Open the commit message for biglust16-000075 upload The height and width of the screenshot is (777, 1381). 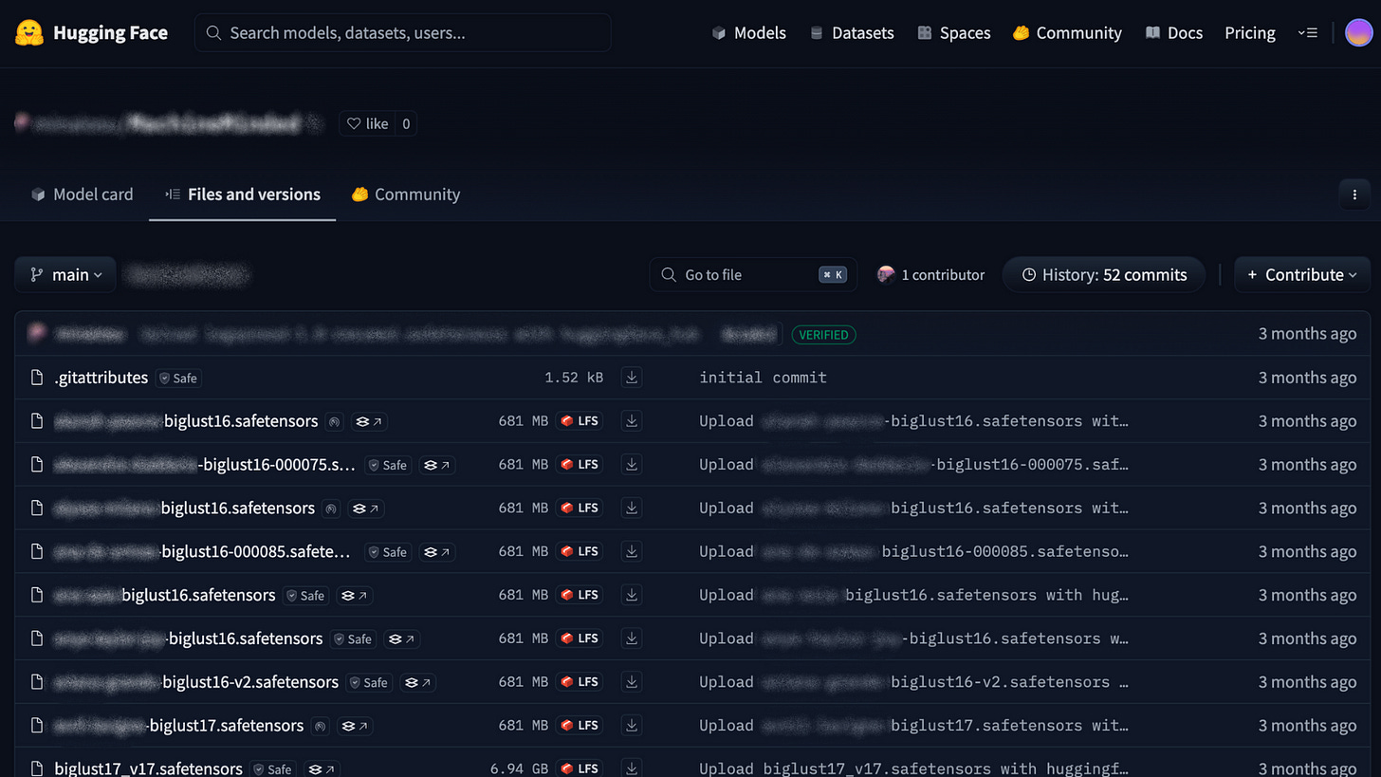point(914,465)
